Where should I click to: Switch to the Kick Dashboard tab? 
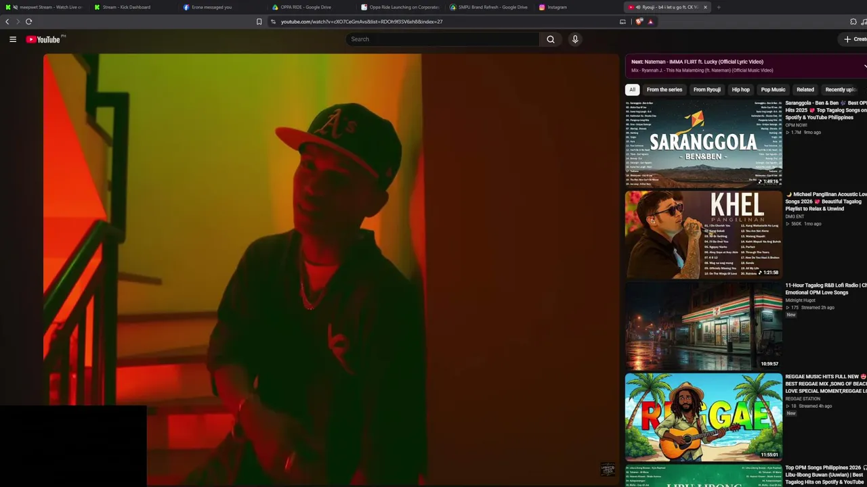(x=133, y=7)
